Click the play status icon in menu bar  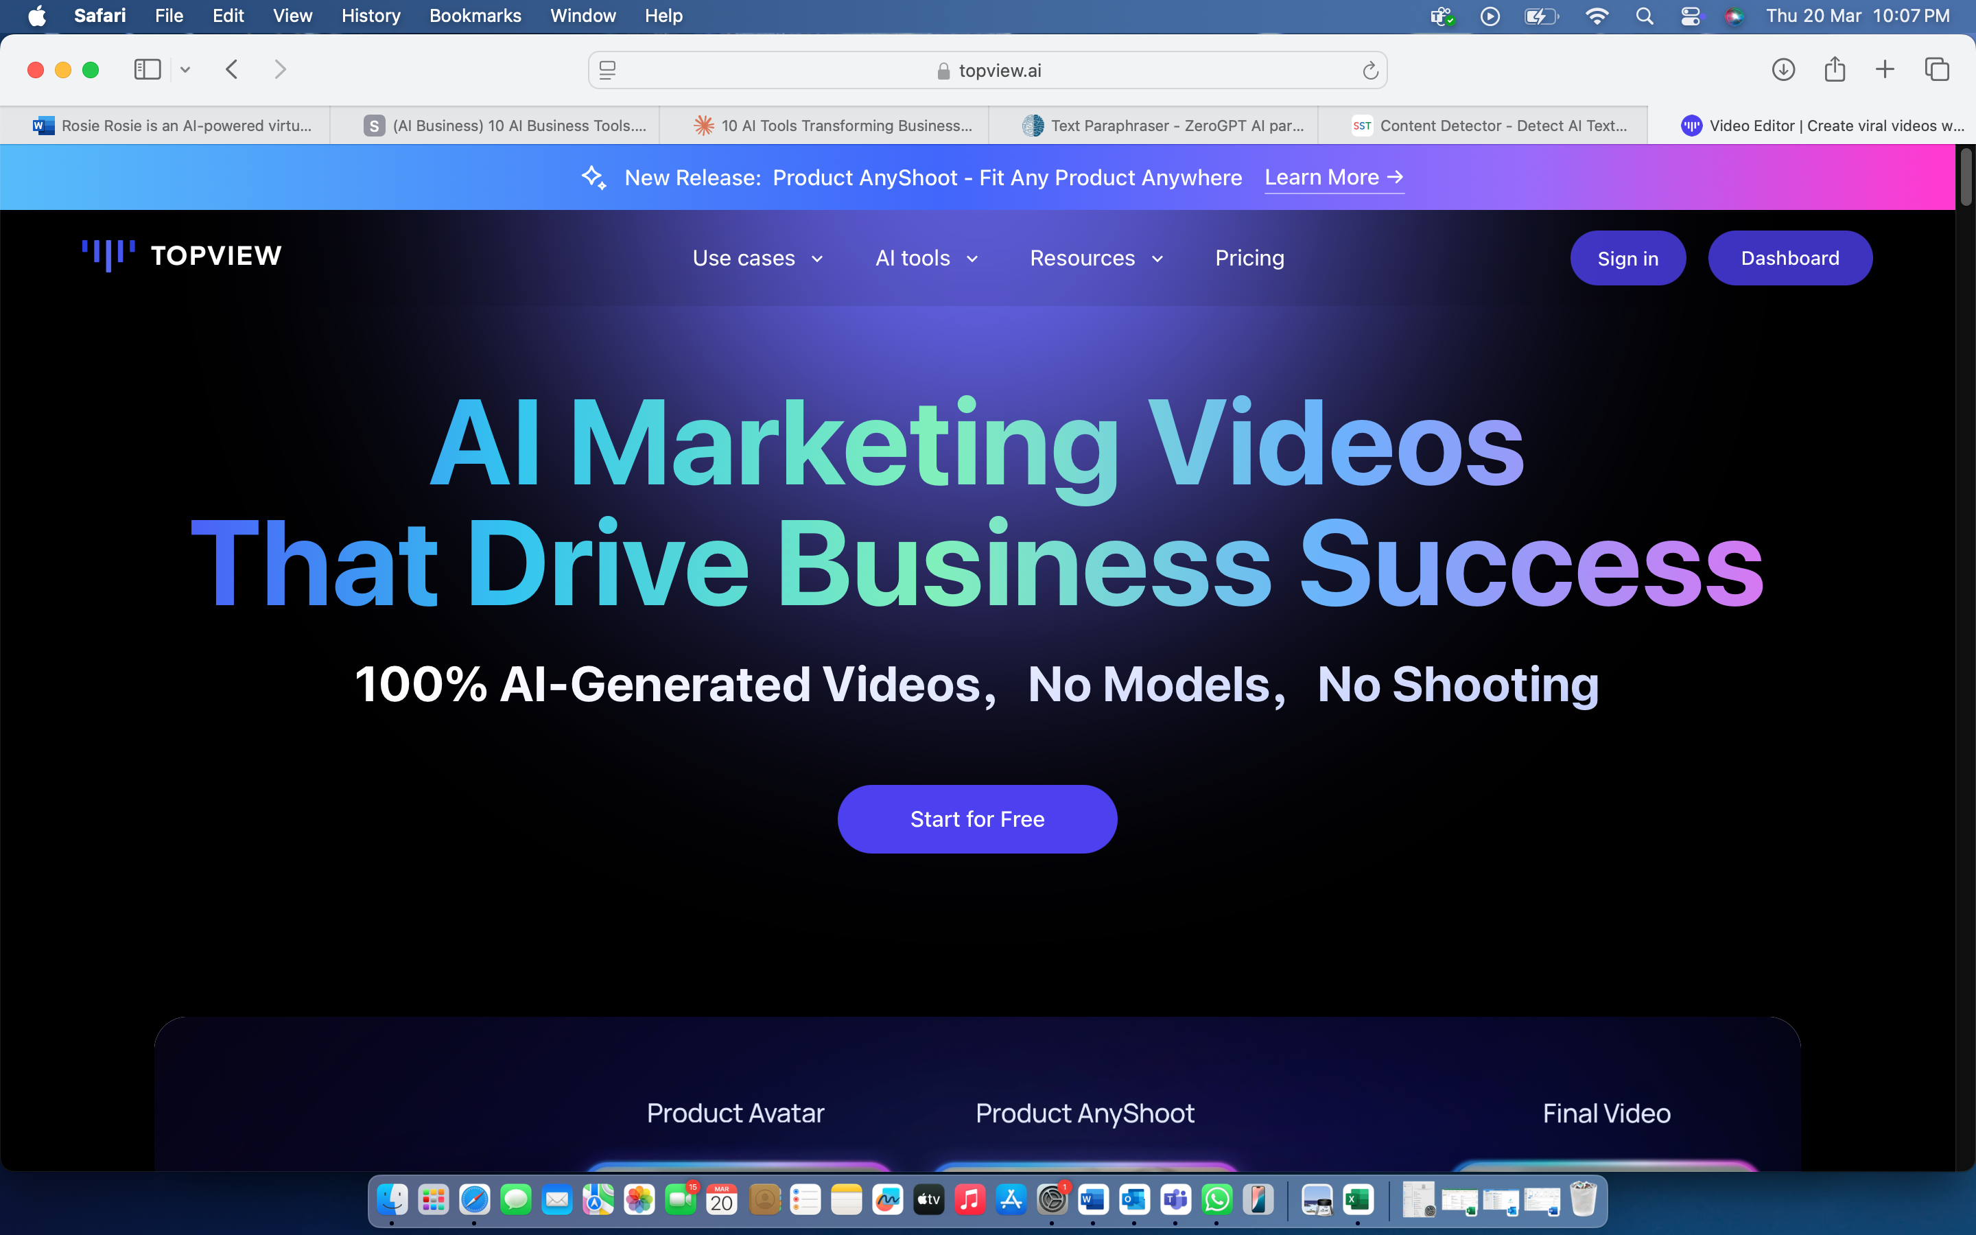click(x=1490, y=16)
